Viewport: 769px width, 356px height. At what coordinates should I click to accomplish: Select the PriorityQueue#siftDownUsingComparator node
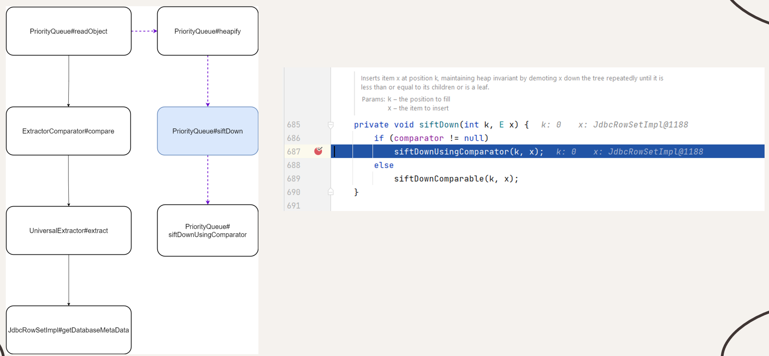click(208, 231)
